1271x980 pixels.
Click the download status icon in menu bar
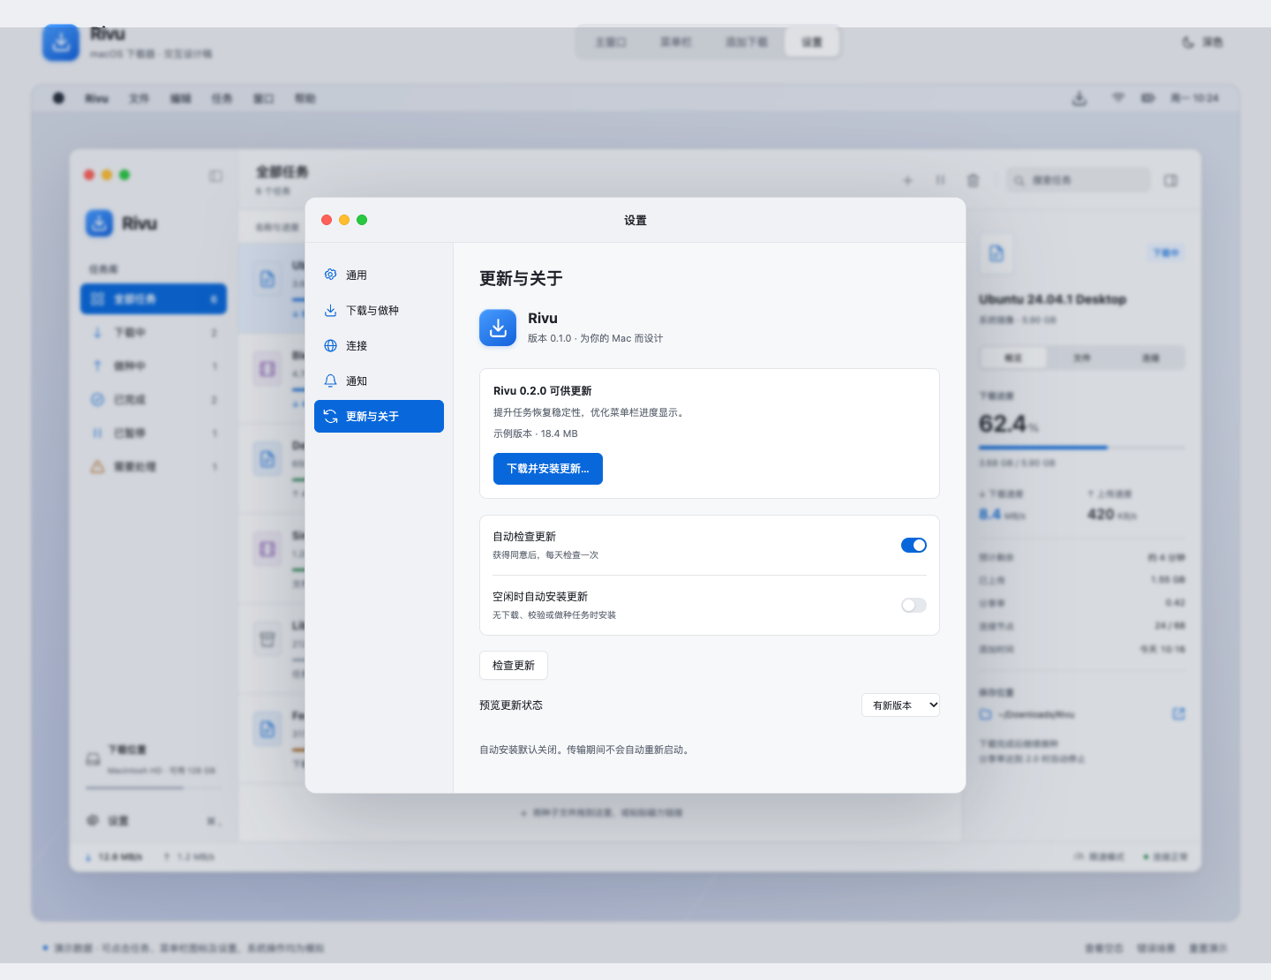[1079, 98]
